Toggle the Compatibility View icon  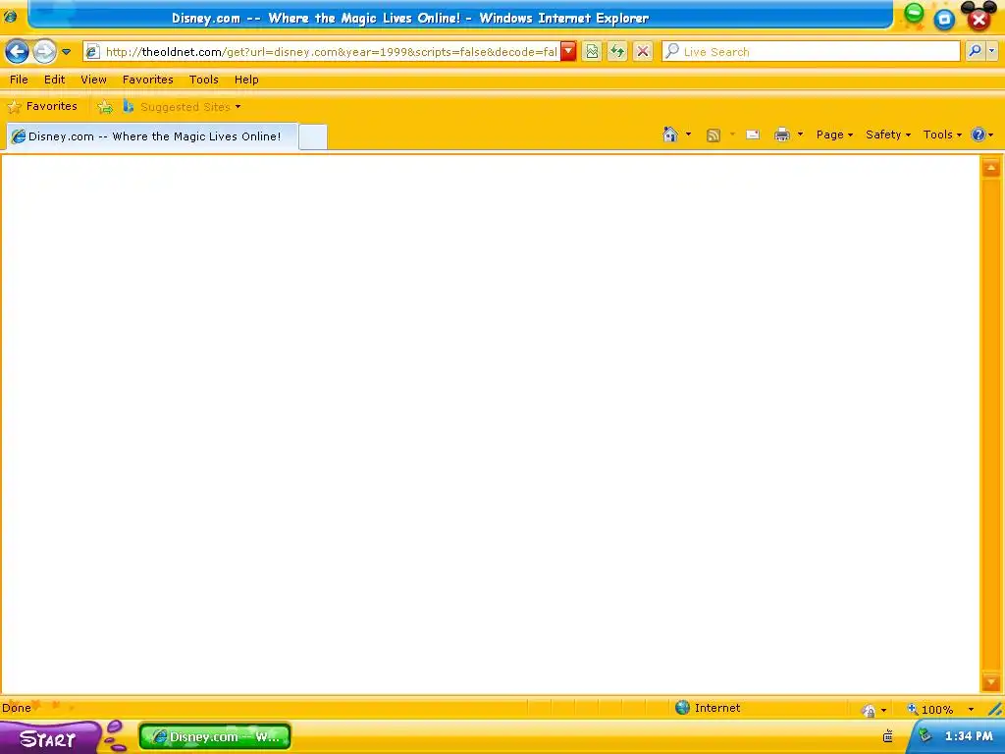[592, 52]
